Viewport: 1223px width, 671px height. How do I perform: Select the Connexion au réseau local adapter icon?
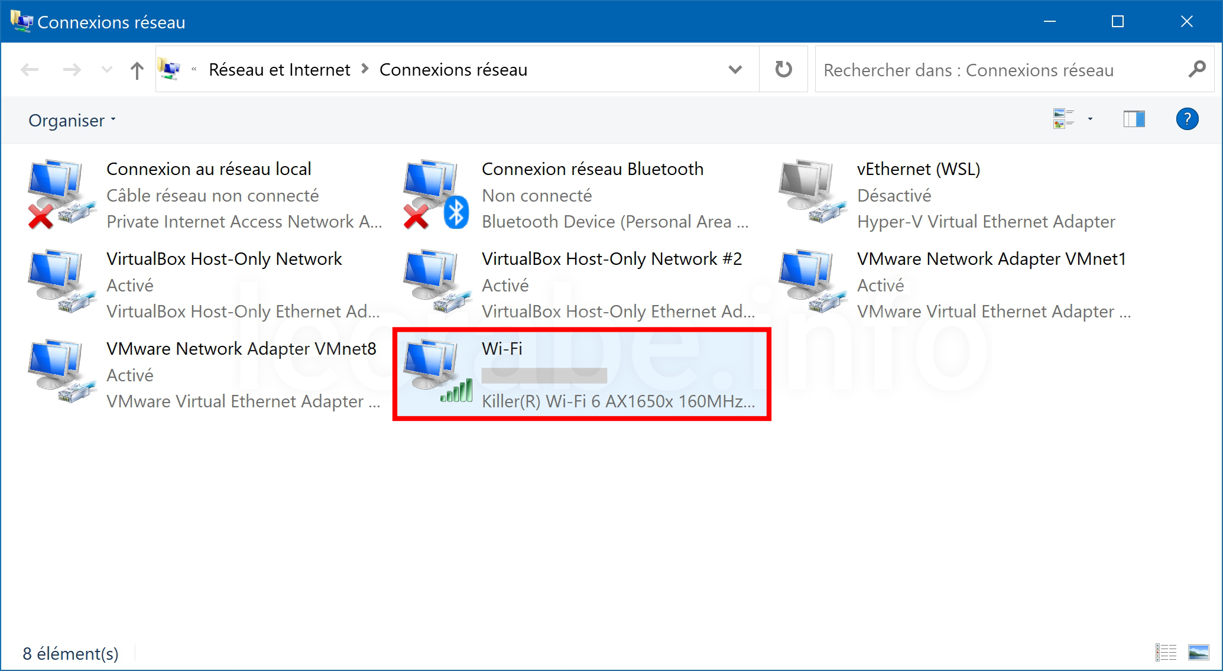[61, 195]
